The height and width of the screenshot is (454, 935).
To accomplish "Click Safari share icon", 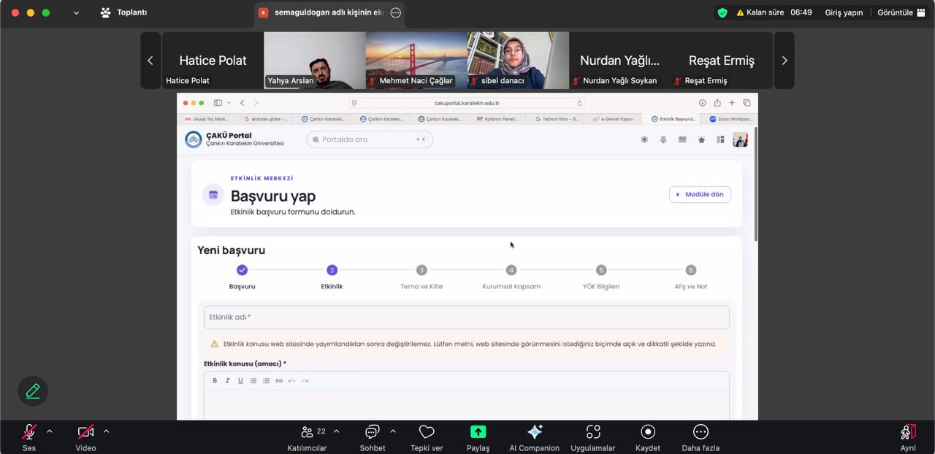I will pos(717,103).
